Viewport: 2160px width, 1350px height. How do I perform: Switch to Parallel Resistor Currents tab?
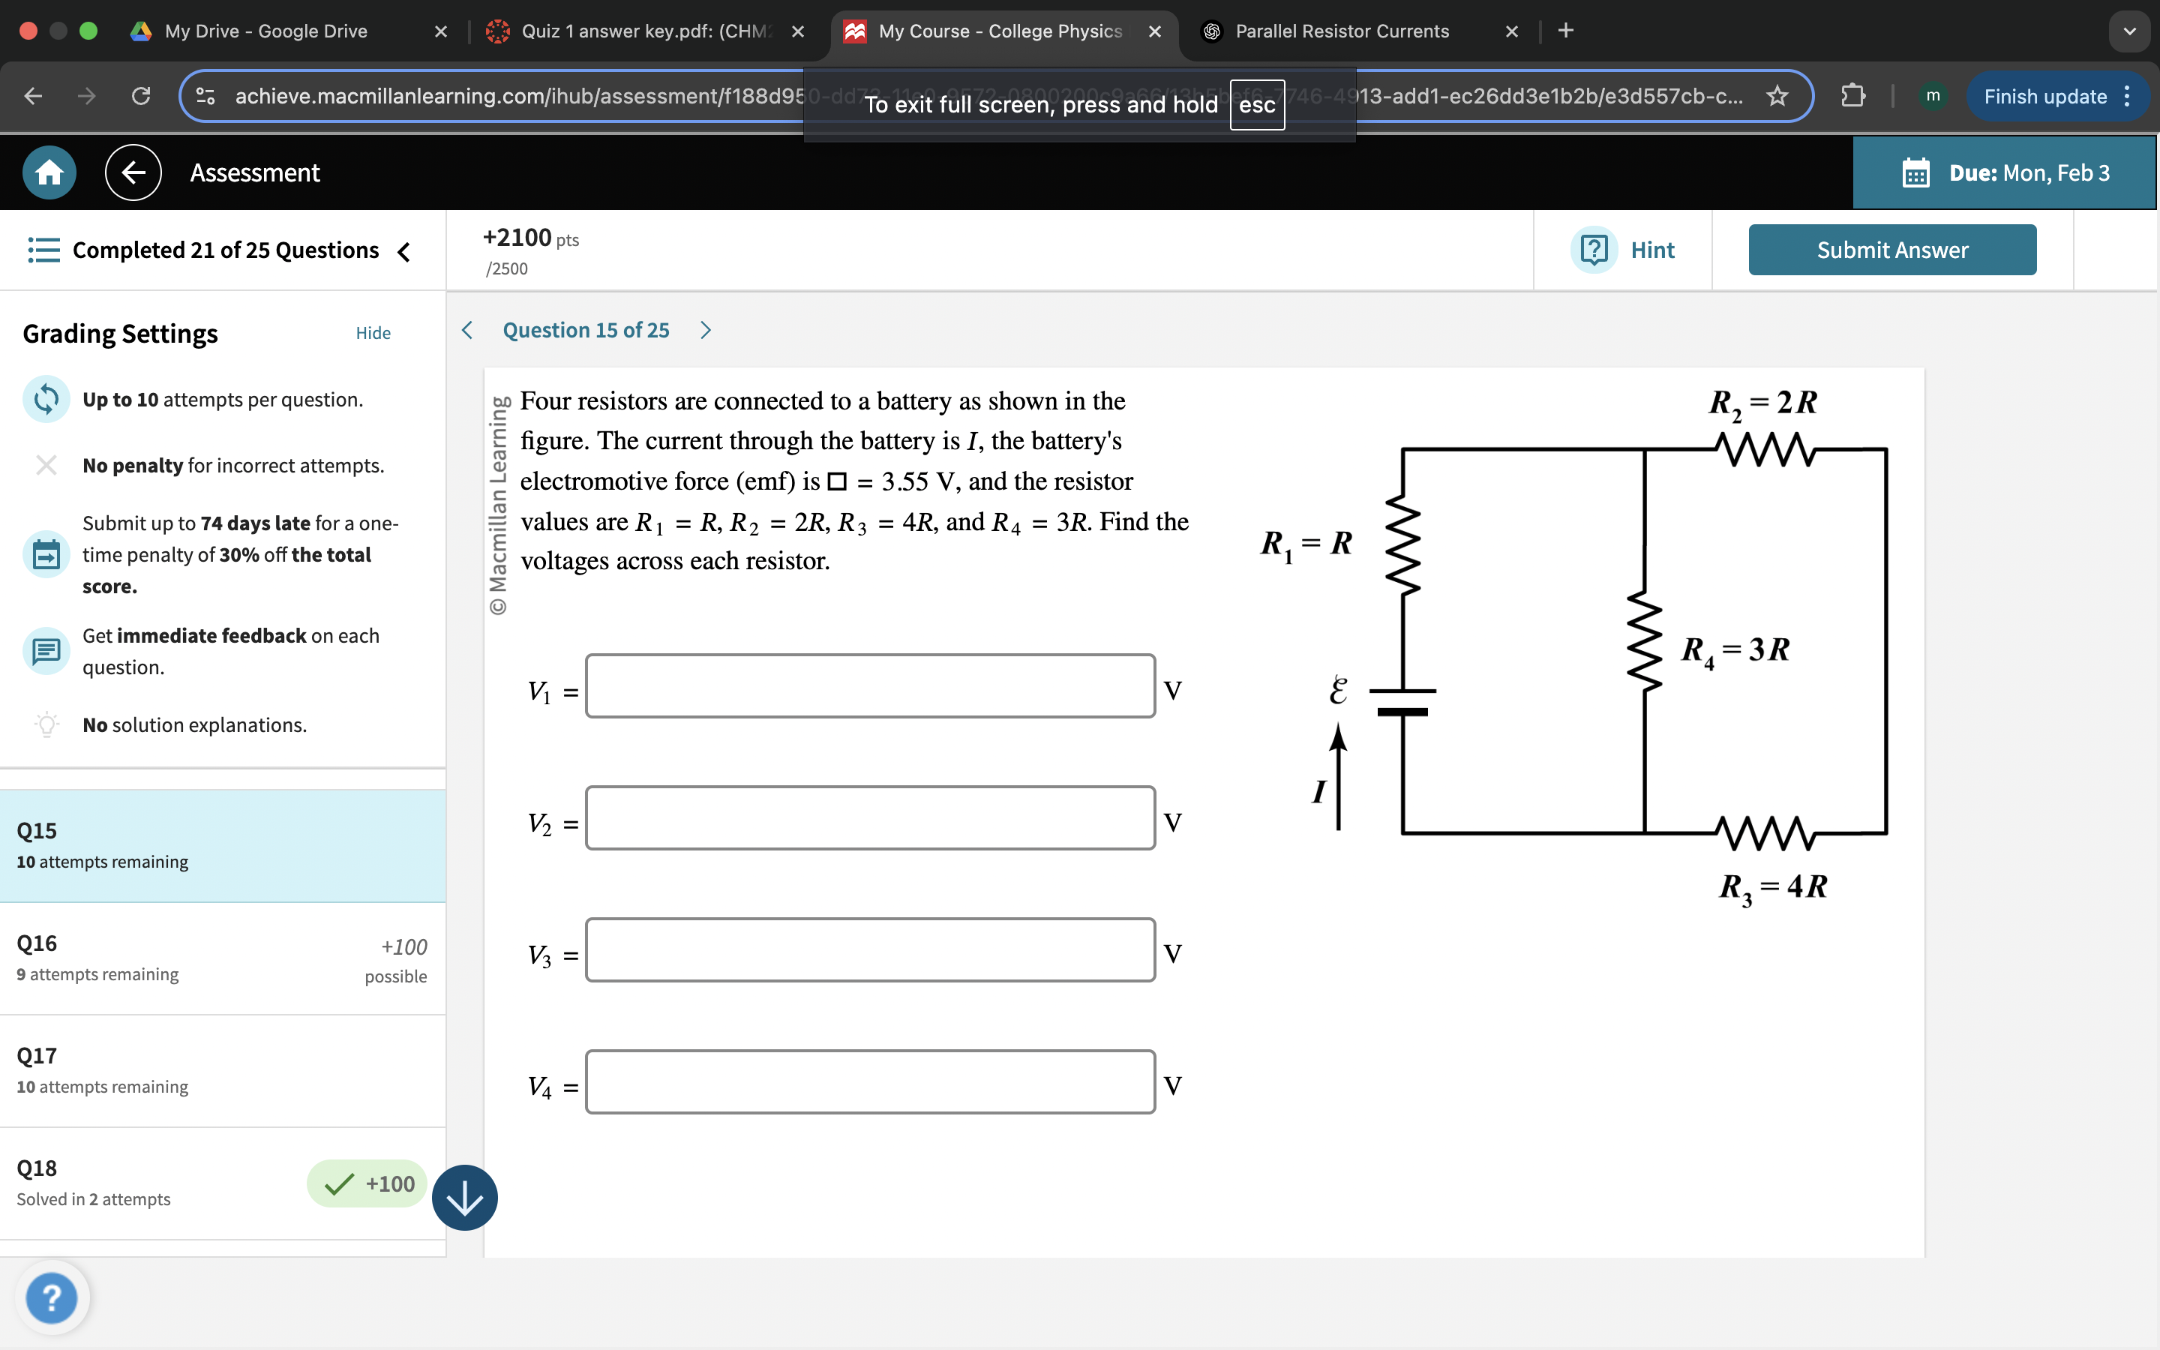pos(1341,31)
